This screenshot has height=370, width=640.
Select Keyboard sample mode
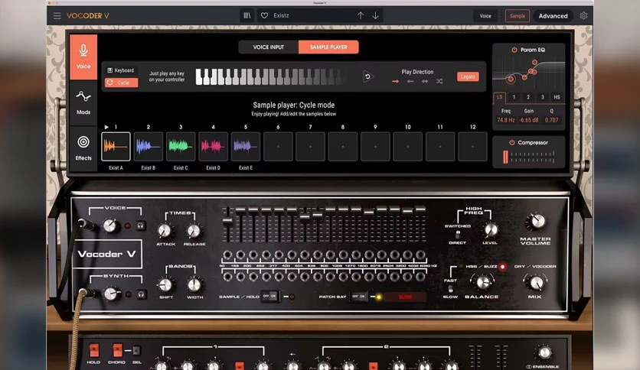[x=121, y=70]
